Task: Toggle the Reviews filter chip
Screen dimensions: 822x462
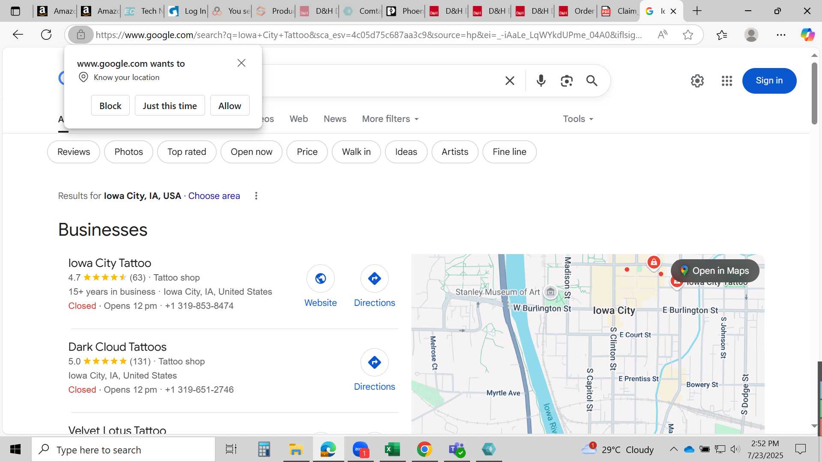Action: [74, 152]
